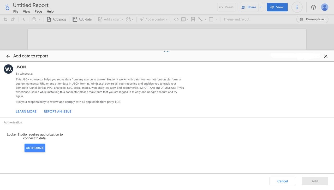Screen dimensions: 334x190
Task: Click the Looker Studio logo icon
Action: [7, 7]
